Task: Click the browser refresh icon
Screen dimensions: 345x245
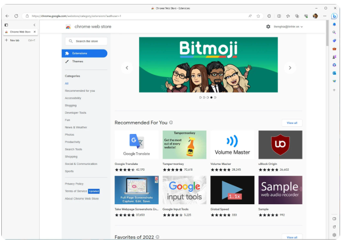Action: click(x=16, y=16)
